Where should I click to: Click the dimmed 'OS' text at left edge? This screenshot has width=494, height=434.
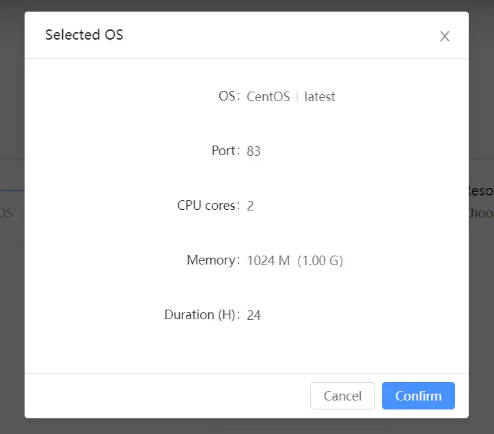pos(6,213)
